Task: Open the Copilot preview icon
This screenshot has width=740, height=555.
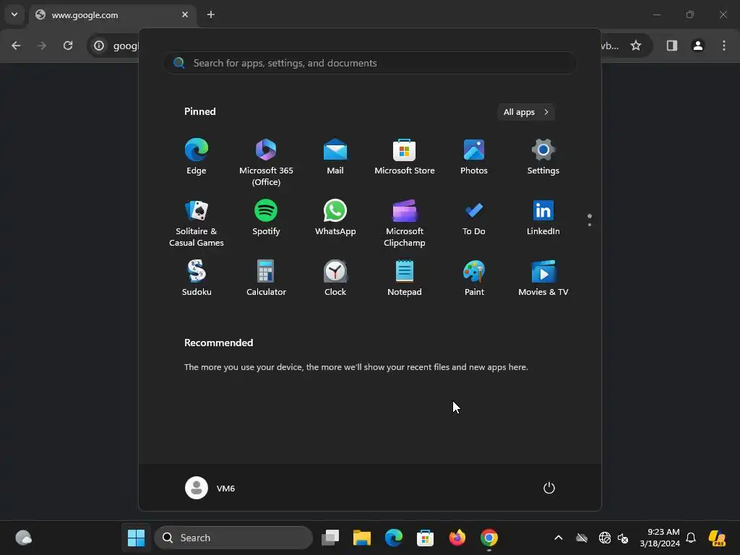Action: (x=718, y=538)
